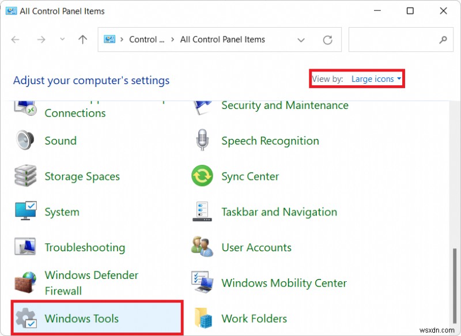
Task: Open the Windows Mobility Center link
Action: [x=284, y=283]
